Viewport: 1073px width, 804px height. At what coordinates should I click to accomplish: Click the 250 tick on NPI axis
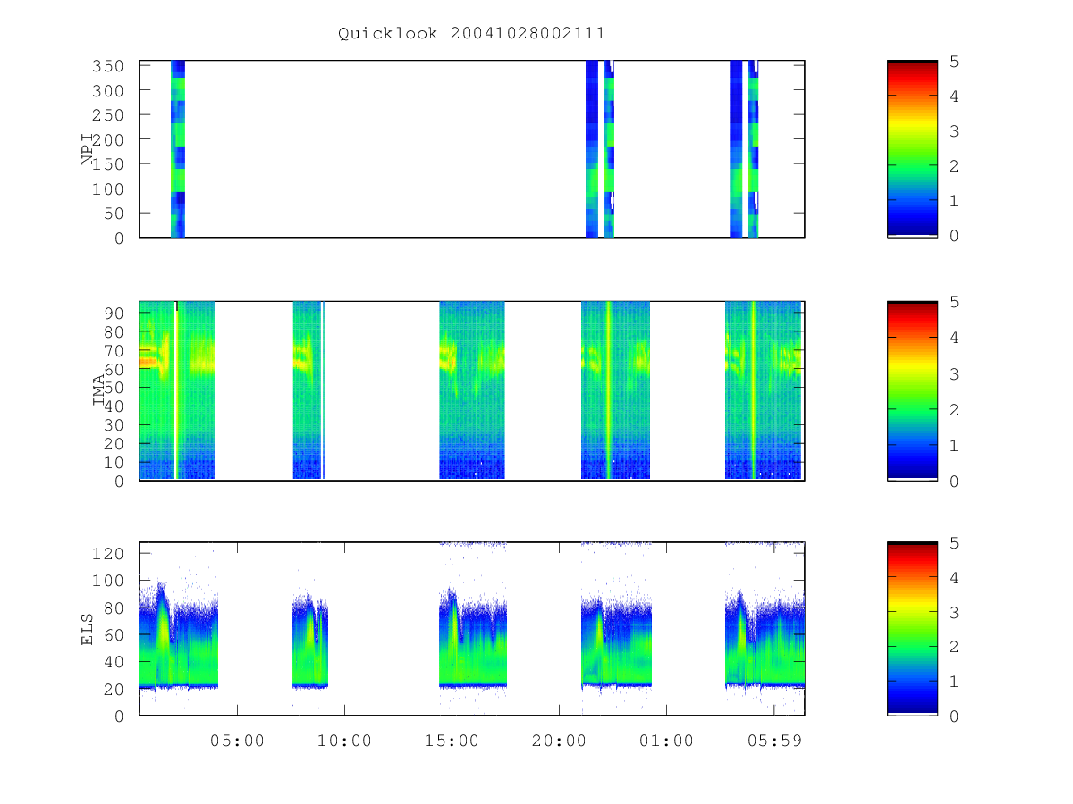107,115
